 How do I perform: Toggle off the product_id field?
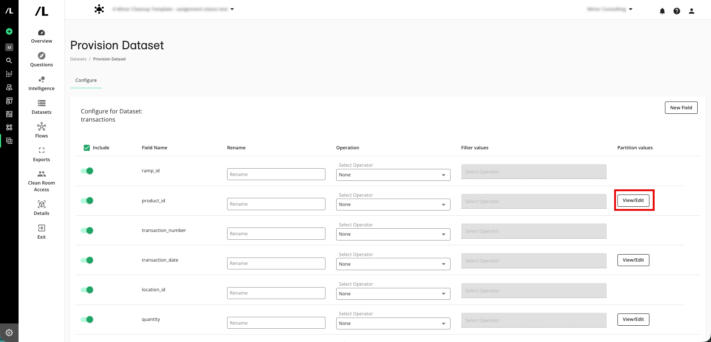[87, 200]
